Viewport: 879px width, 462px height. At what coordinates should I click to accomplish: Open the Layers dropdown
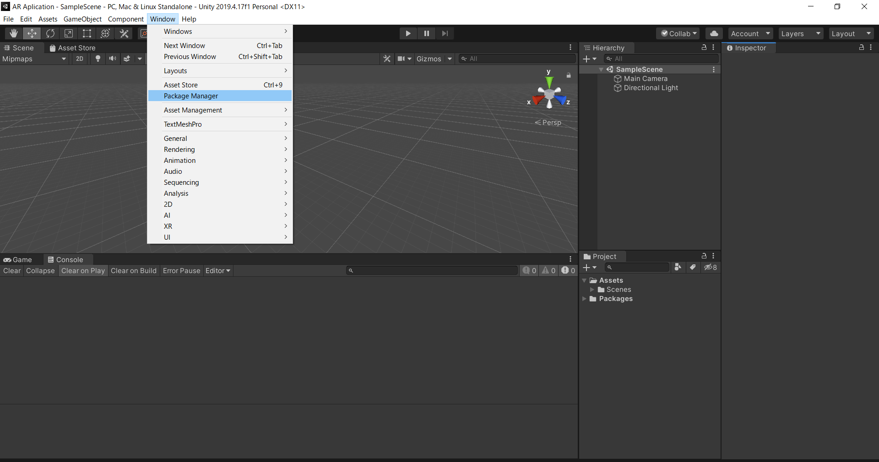point(800,33)
